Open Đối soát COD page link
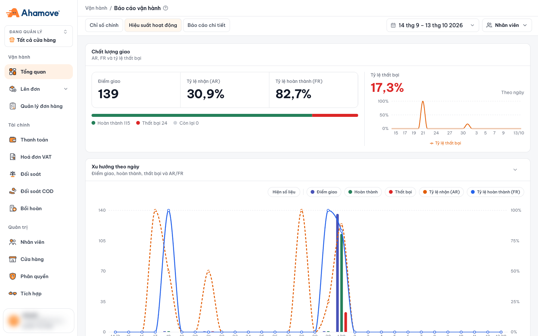Image resolution: width=538 pixels, height=336 pixels. coord(38,191)
